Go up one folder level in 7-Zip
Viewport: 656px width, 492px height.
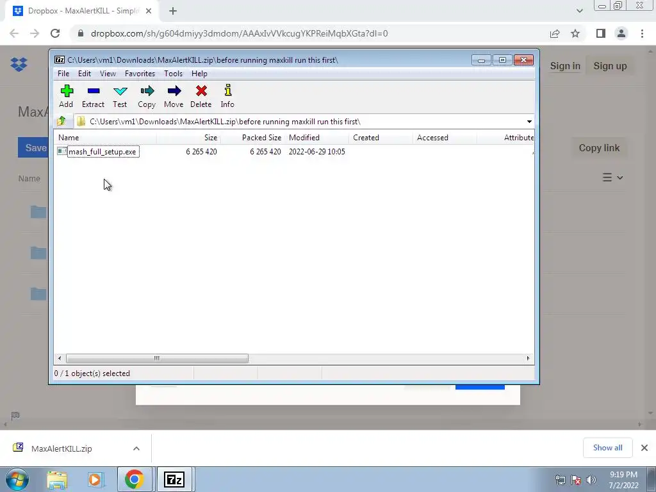pyautogui.click(x=61, y=121)
